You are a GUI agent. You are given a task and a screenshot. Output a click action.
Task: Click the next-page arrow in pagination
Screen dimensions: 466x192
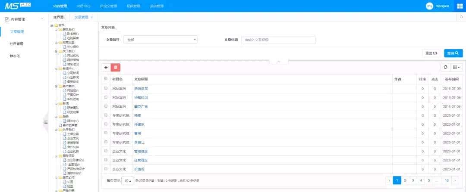[x=455, y=180]
